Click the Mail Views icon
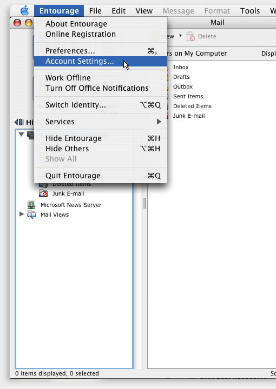The image size is (276, 389). point(31,214)
